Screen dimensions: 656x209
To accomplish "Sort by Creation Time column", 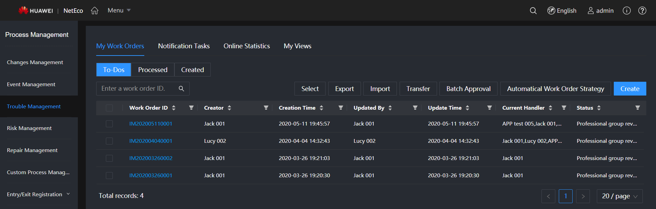I will pyautogui.click(x=321, y=108).
